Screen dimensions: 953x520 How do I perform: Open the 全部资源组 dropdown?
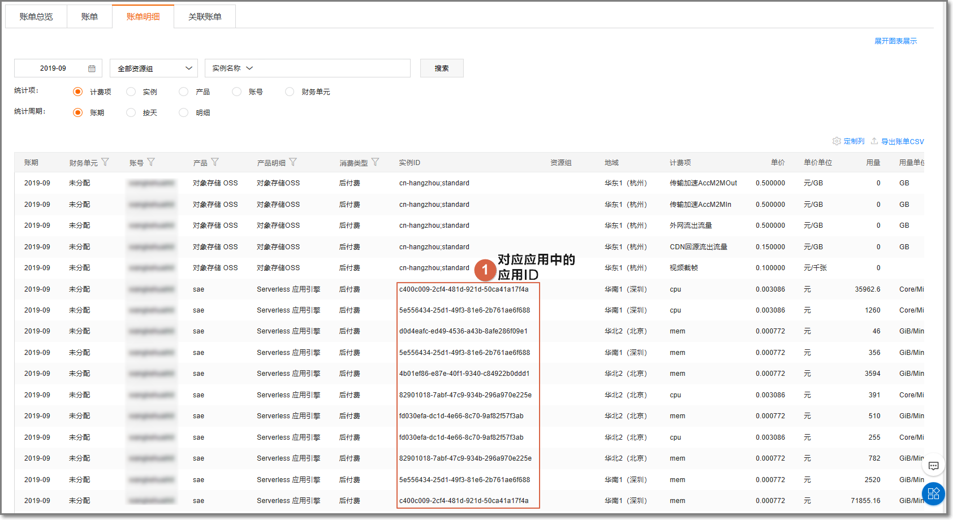154,68
